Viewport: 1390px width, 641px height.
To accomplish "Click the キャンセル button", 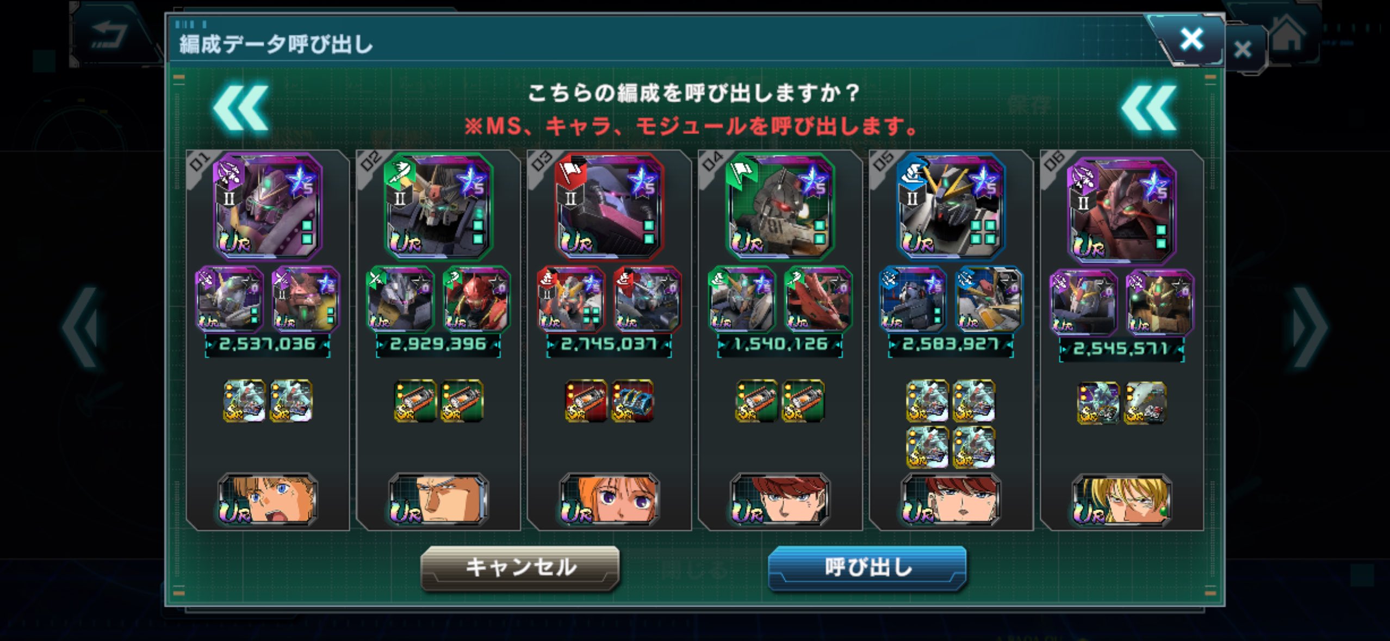I will tap(520, 568).
